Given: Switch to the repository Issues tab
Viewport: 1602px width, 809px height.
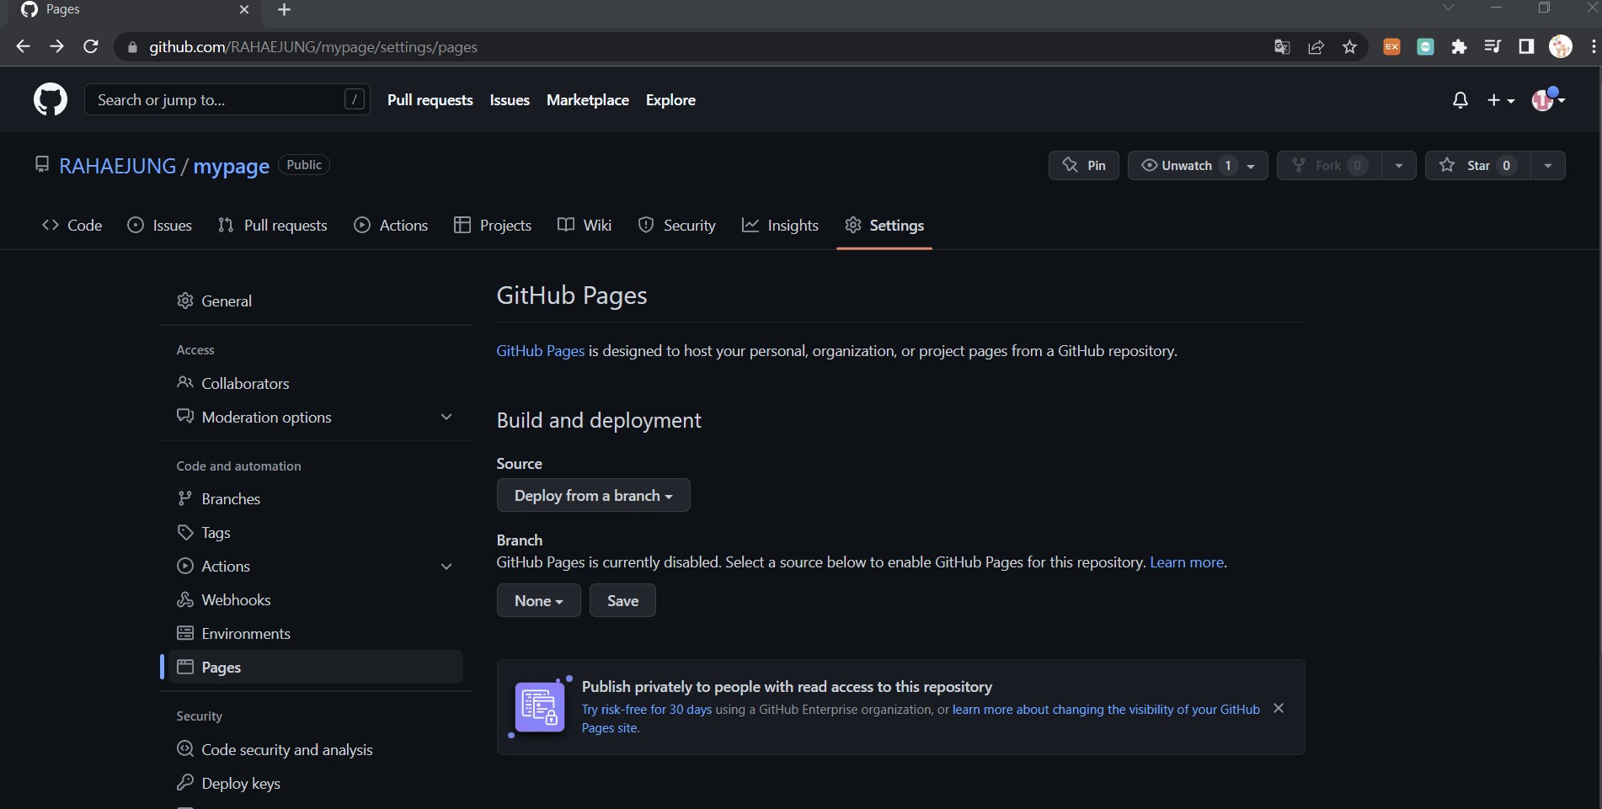Looking at the screenshot, I should point(159,226).
